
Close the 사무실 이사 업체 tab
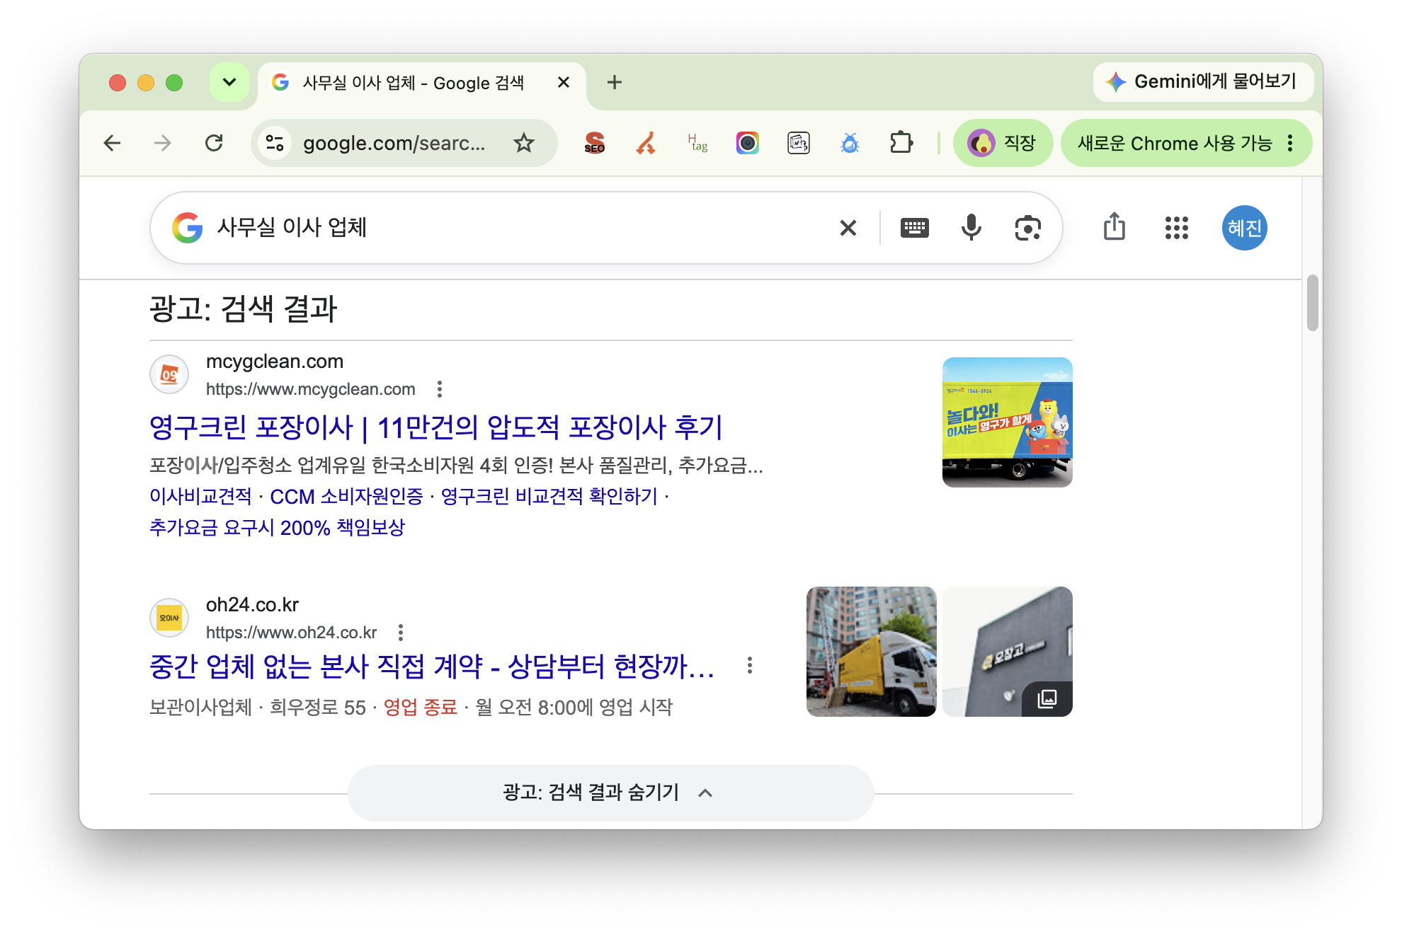[x=564, y=83]
